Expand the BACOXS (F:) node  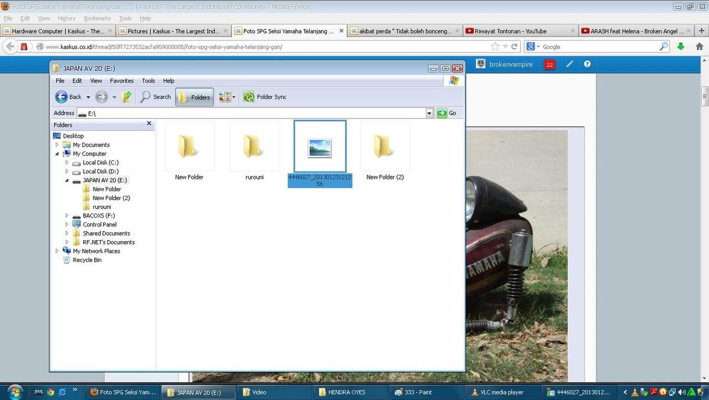click(66, 216)
